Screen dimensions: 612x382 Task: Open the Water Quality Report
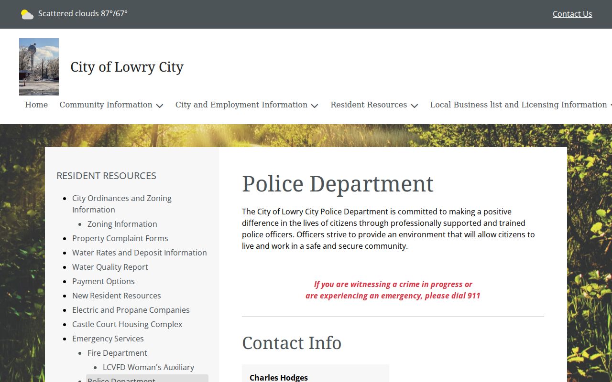click(110, 267)
